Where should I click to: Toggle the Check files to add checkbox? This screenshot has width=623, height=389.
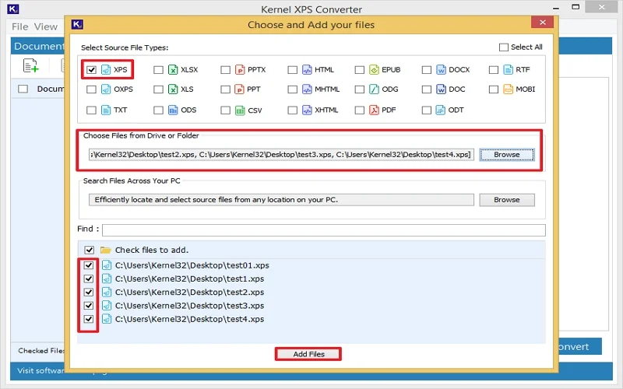pos(89,251)
